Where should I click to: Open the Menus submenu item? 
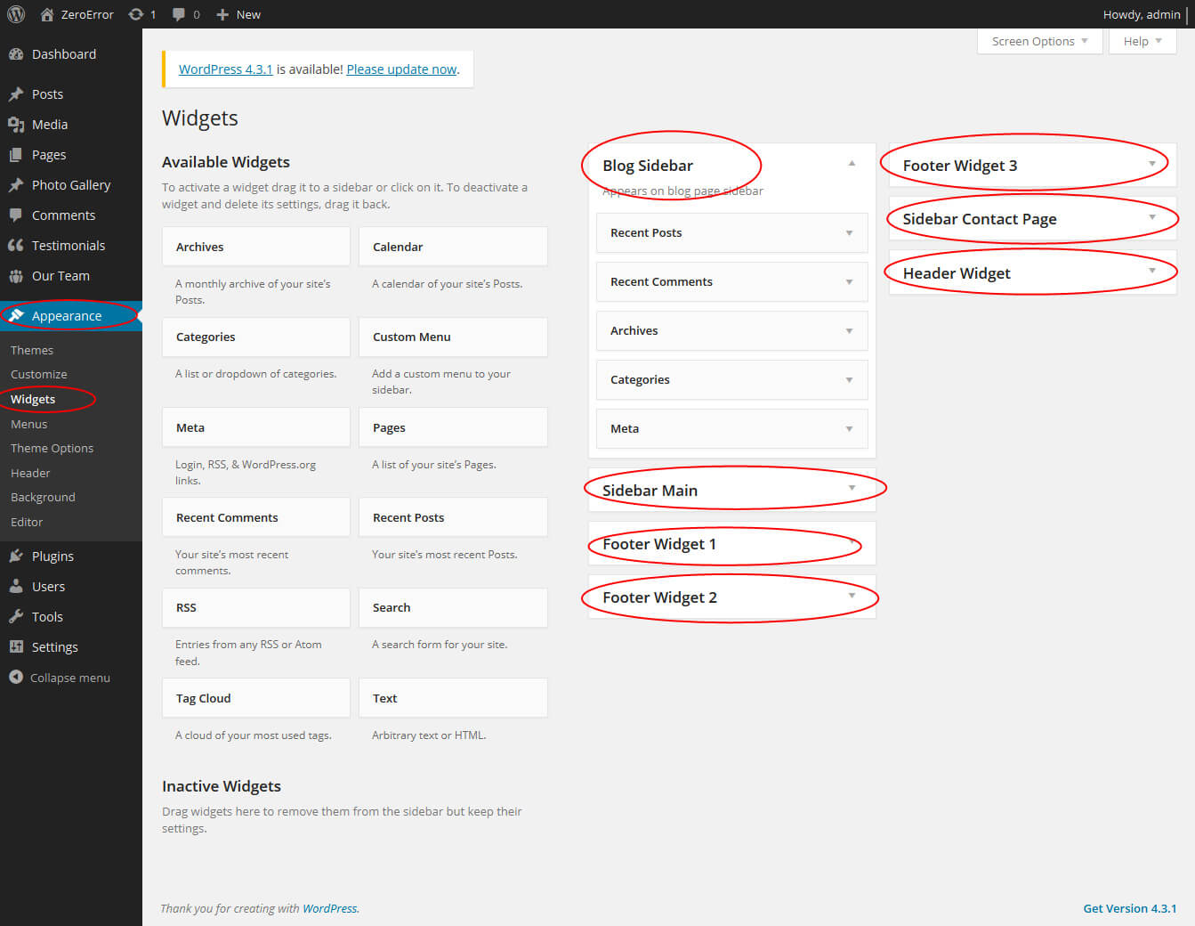(x=28, y=424)
